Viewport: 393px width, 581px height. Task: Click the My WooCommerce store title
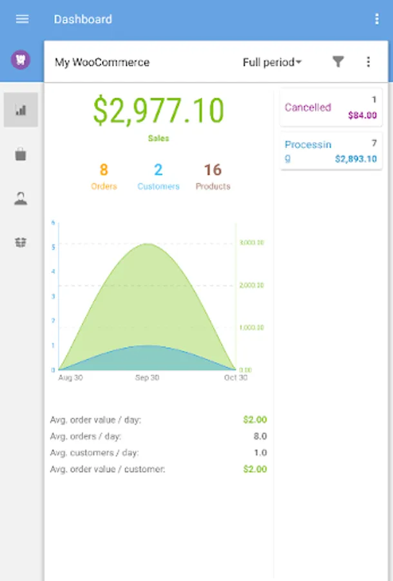102,62
